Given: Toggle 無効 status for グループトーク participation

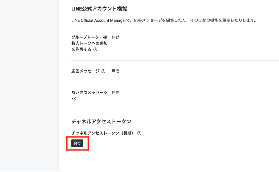Looking at the screenshot, I should [x=115, y=37].
